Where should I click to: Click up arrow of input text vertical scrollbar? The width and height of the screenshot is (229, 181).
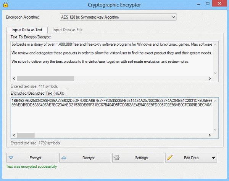pos(215,44)
